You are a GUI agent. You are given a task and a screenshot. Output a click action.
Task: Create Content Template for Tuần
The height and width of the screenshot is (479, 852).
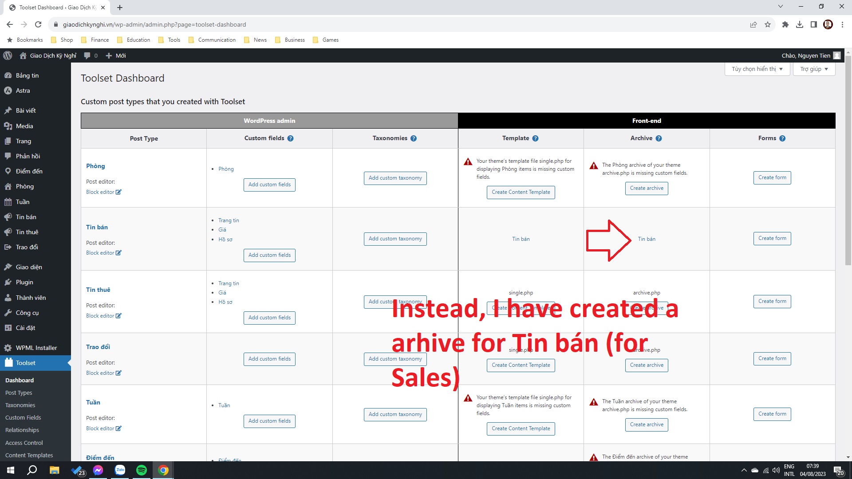point(521,428)
